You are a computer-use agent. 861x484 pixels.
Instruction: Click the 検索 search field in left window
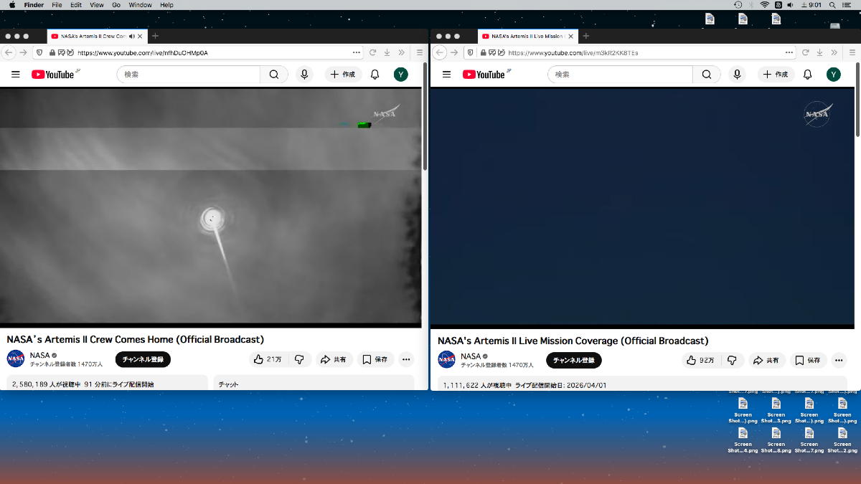189,75
